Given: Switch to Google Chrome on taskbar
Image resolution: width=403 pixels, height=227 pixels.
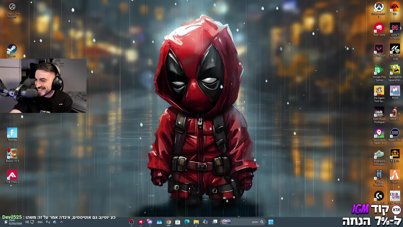Looking at the screenshot, I should [x=168, y=222].
